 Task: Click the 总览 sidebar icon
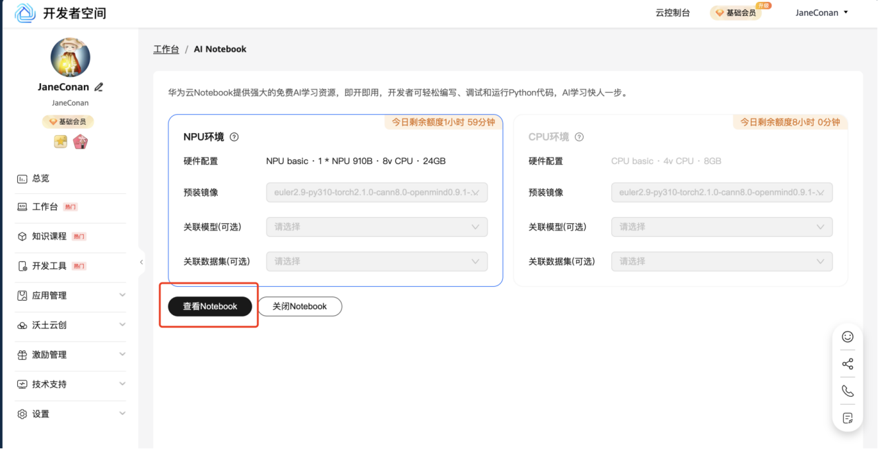click(x=22, y=179)
